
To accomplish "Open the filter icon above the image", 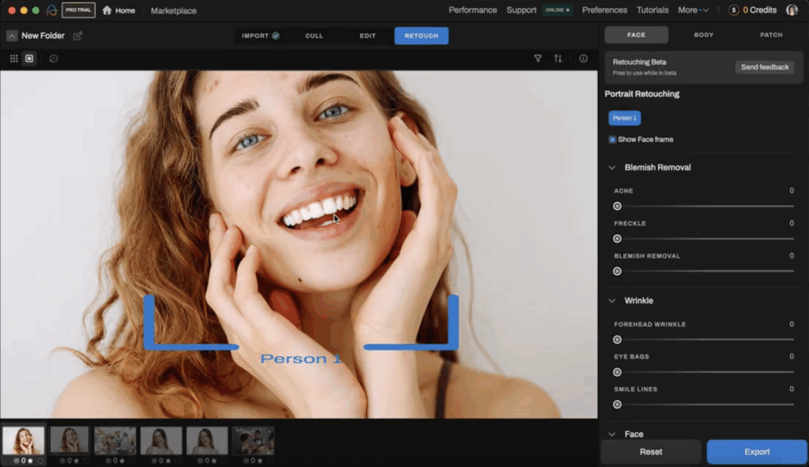I will pyautogui.click(x=538, y=58).
